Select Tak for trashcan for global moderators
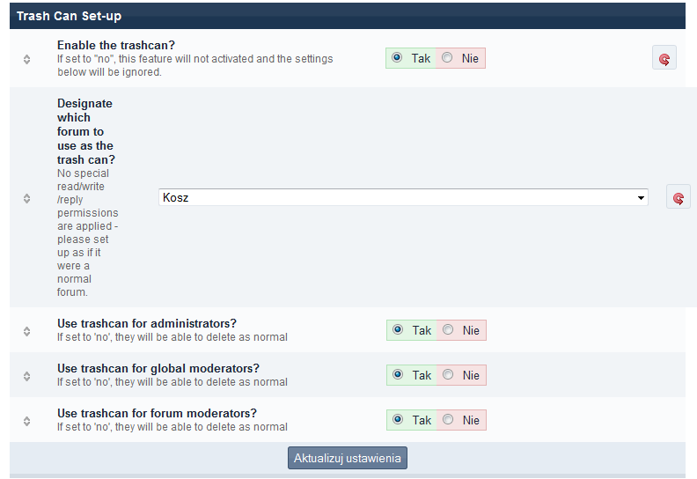 [398, 375]
